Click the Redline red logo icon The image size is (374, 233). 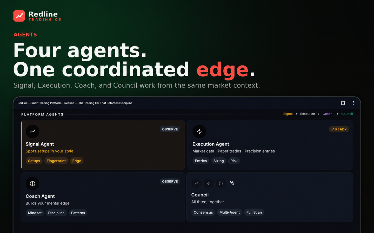tap(19, 16)
